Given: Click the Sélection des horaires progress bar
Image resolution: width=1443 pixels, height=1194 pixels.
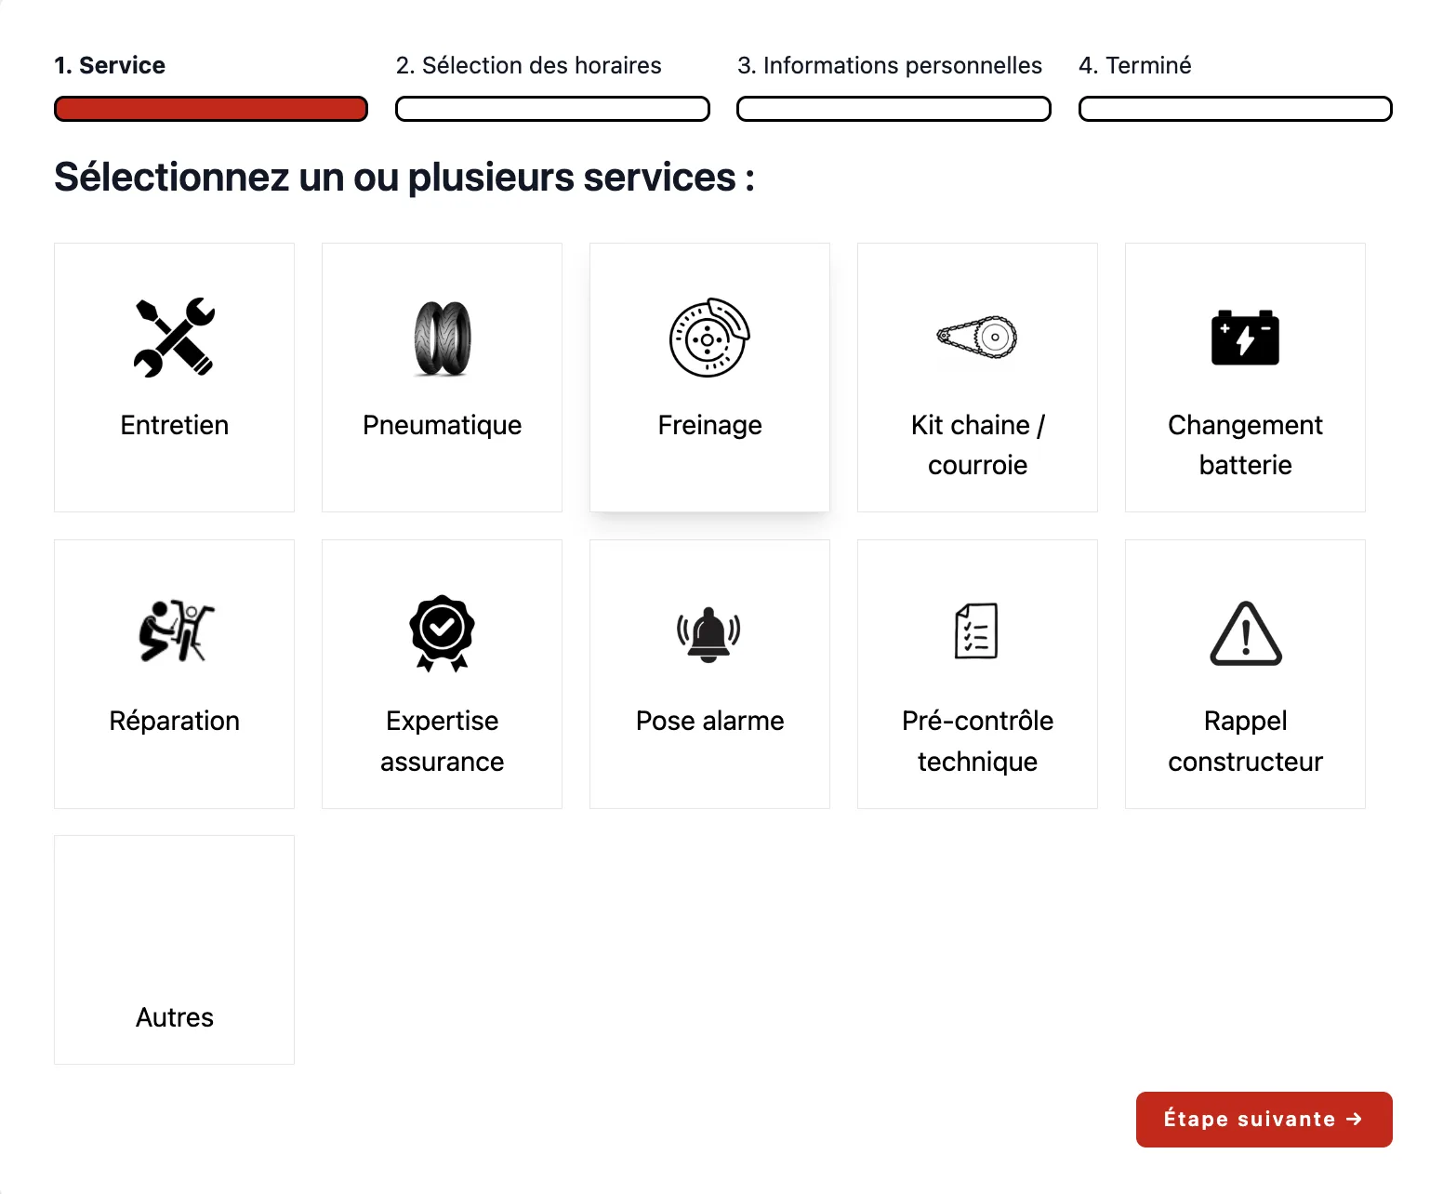Looking at the screenshot, I should [552, 109].
